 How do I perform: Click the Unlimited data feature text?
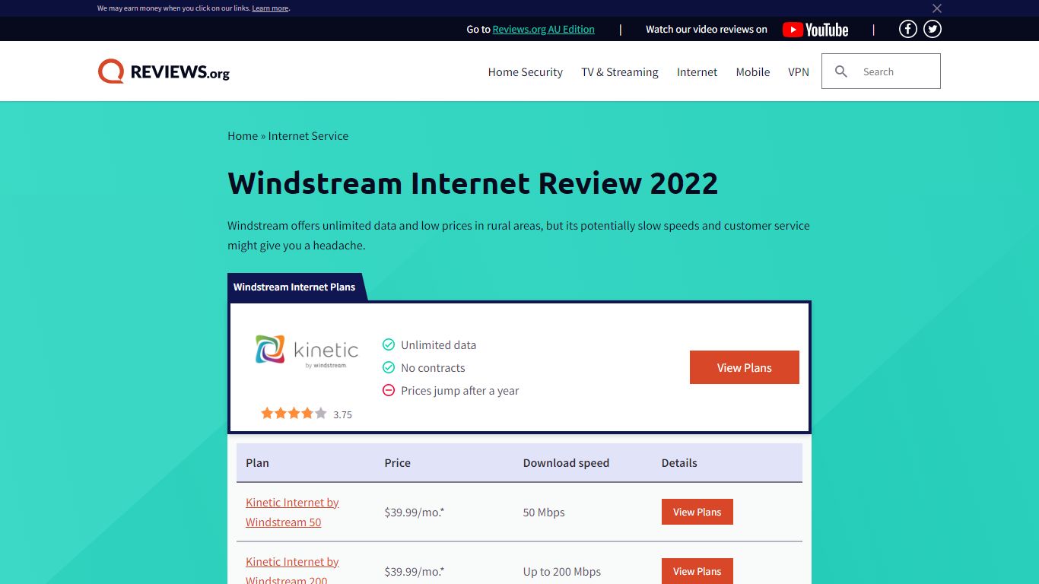438,344
